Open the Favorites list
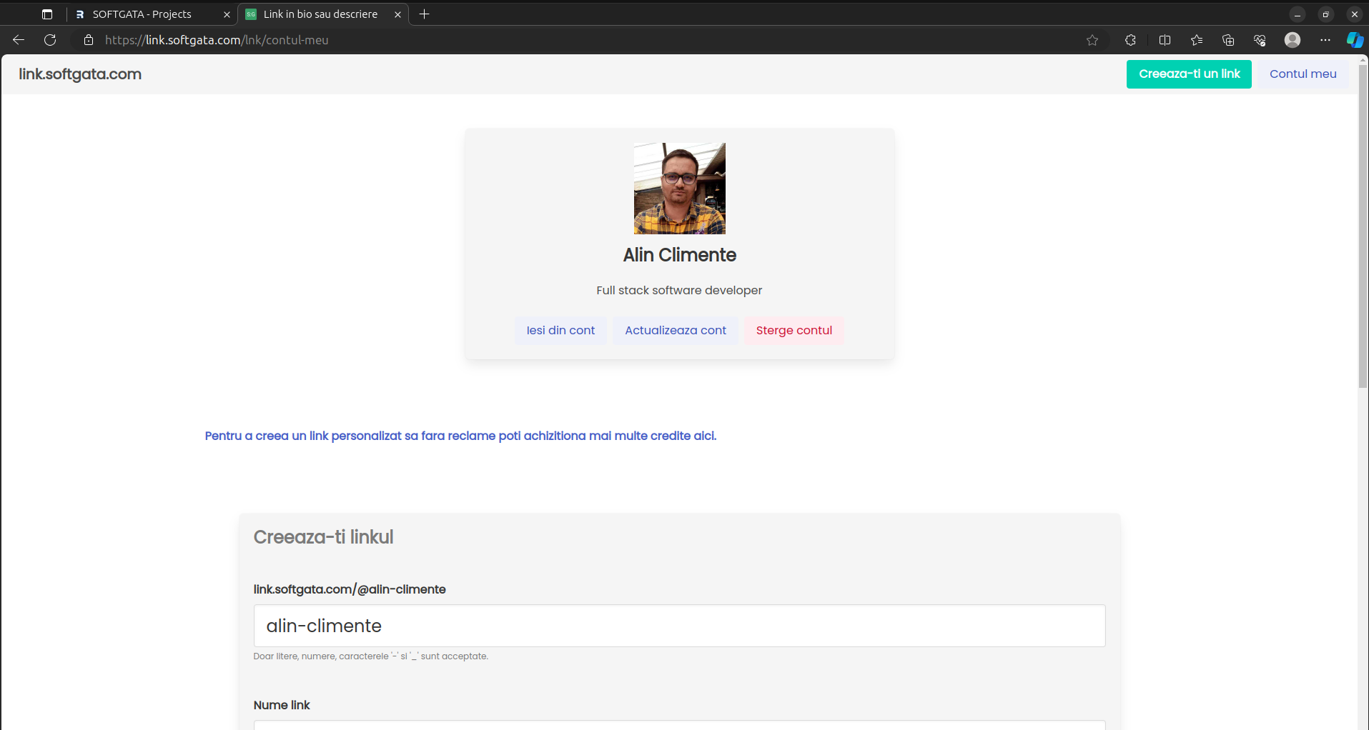The height and width of the screenshot is (730, 1369). (x=1197, y=40)
